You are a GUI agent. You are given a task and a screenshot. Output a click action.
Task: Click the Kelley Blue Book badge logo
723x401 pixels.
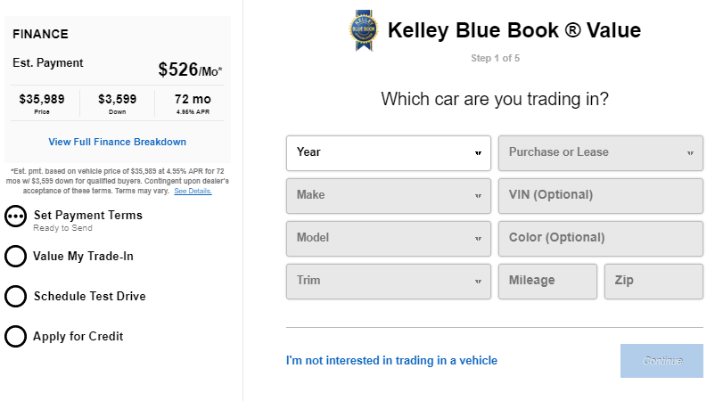364,30
